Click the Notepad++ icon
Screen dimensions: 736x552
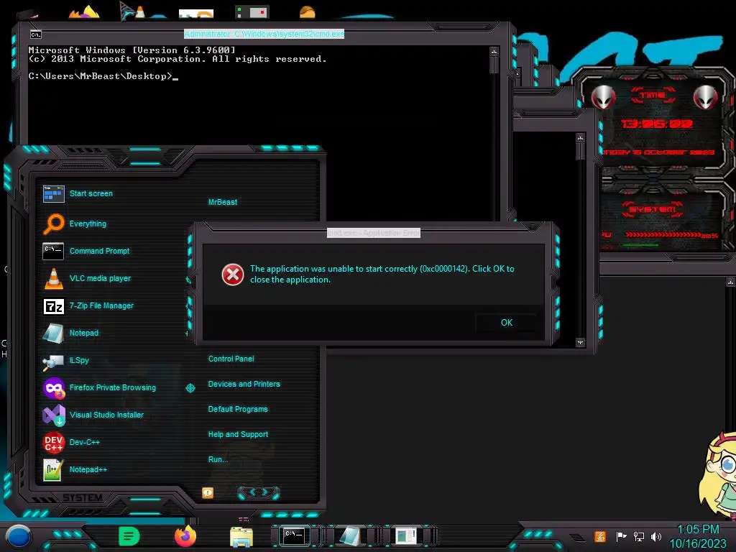click(53, 470)
